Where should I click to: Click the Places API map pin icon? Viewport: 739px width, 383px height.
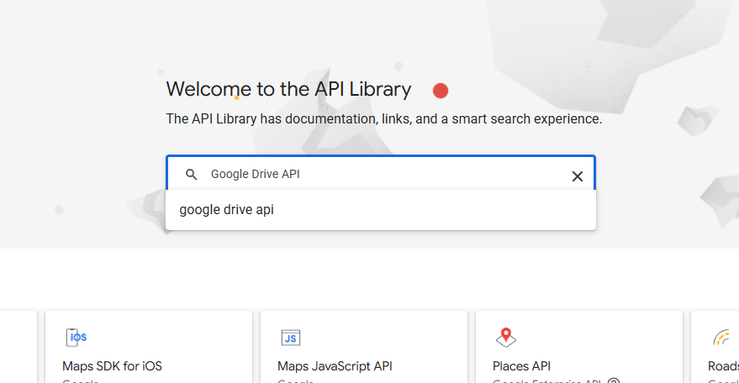click(x=505, y=338)
